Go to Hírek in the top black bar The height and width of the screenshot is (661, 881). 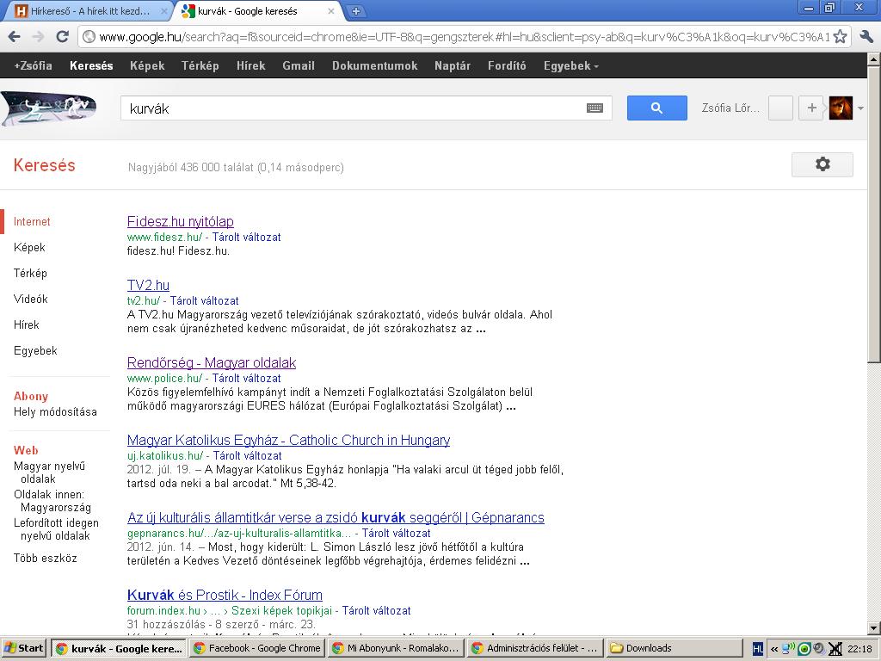250,65
